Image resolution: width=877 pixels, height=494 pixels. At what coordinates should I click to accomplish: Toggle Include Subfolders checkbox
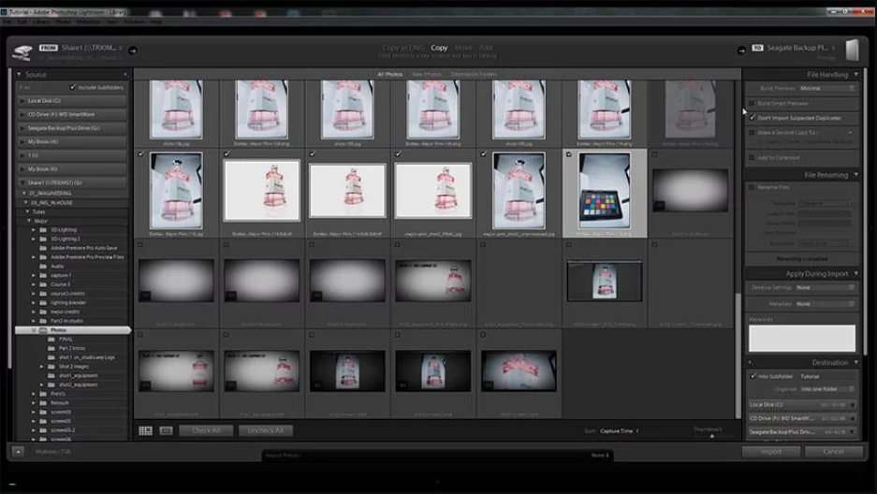tap(73, 87)
